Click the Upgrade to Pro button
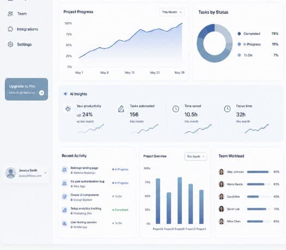286x250 pixels. (27, 89)
